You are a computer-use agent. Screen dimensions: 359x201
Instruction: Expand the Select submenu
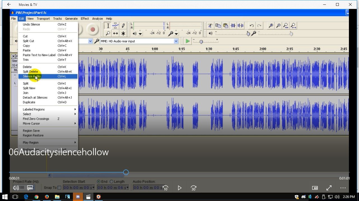48,114
